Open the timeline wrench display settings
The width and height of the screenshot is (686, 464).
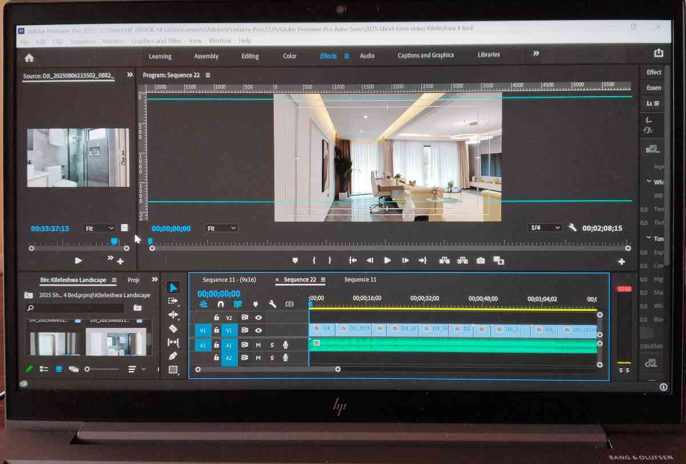pos(273,304)
